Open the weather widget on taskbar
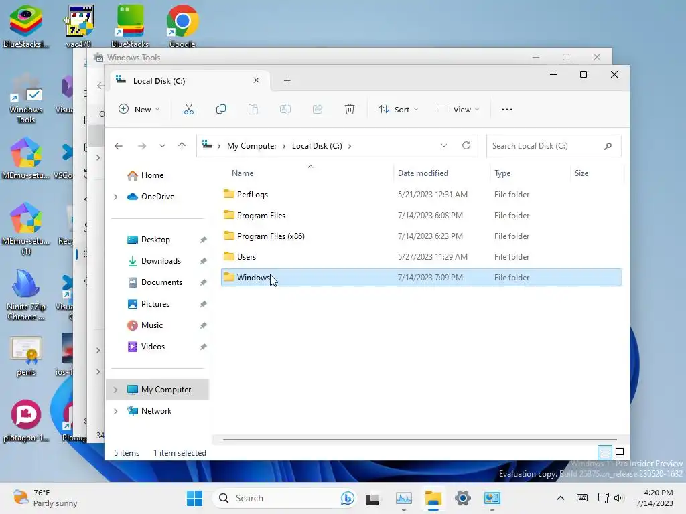The image size is (686, 514). [x=45, y=498]
